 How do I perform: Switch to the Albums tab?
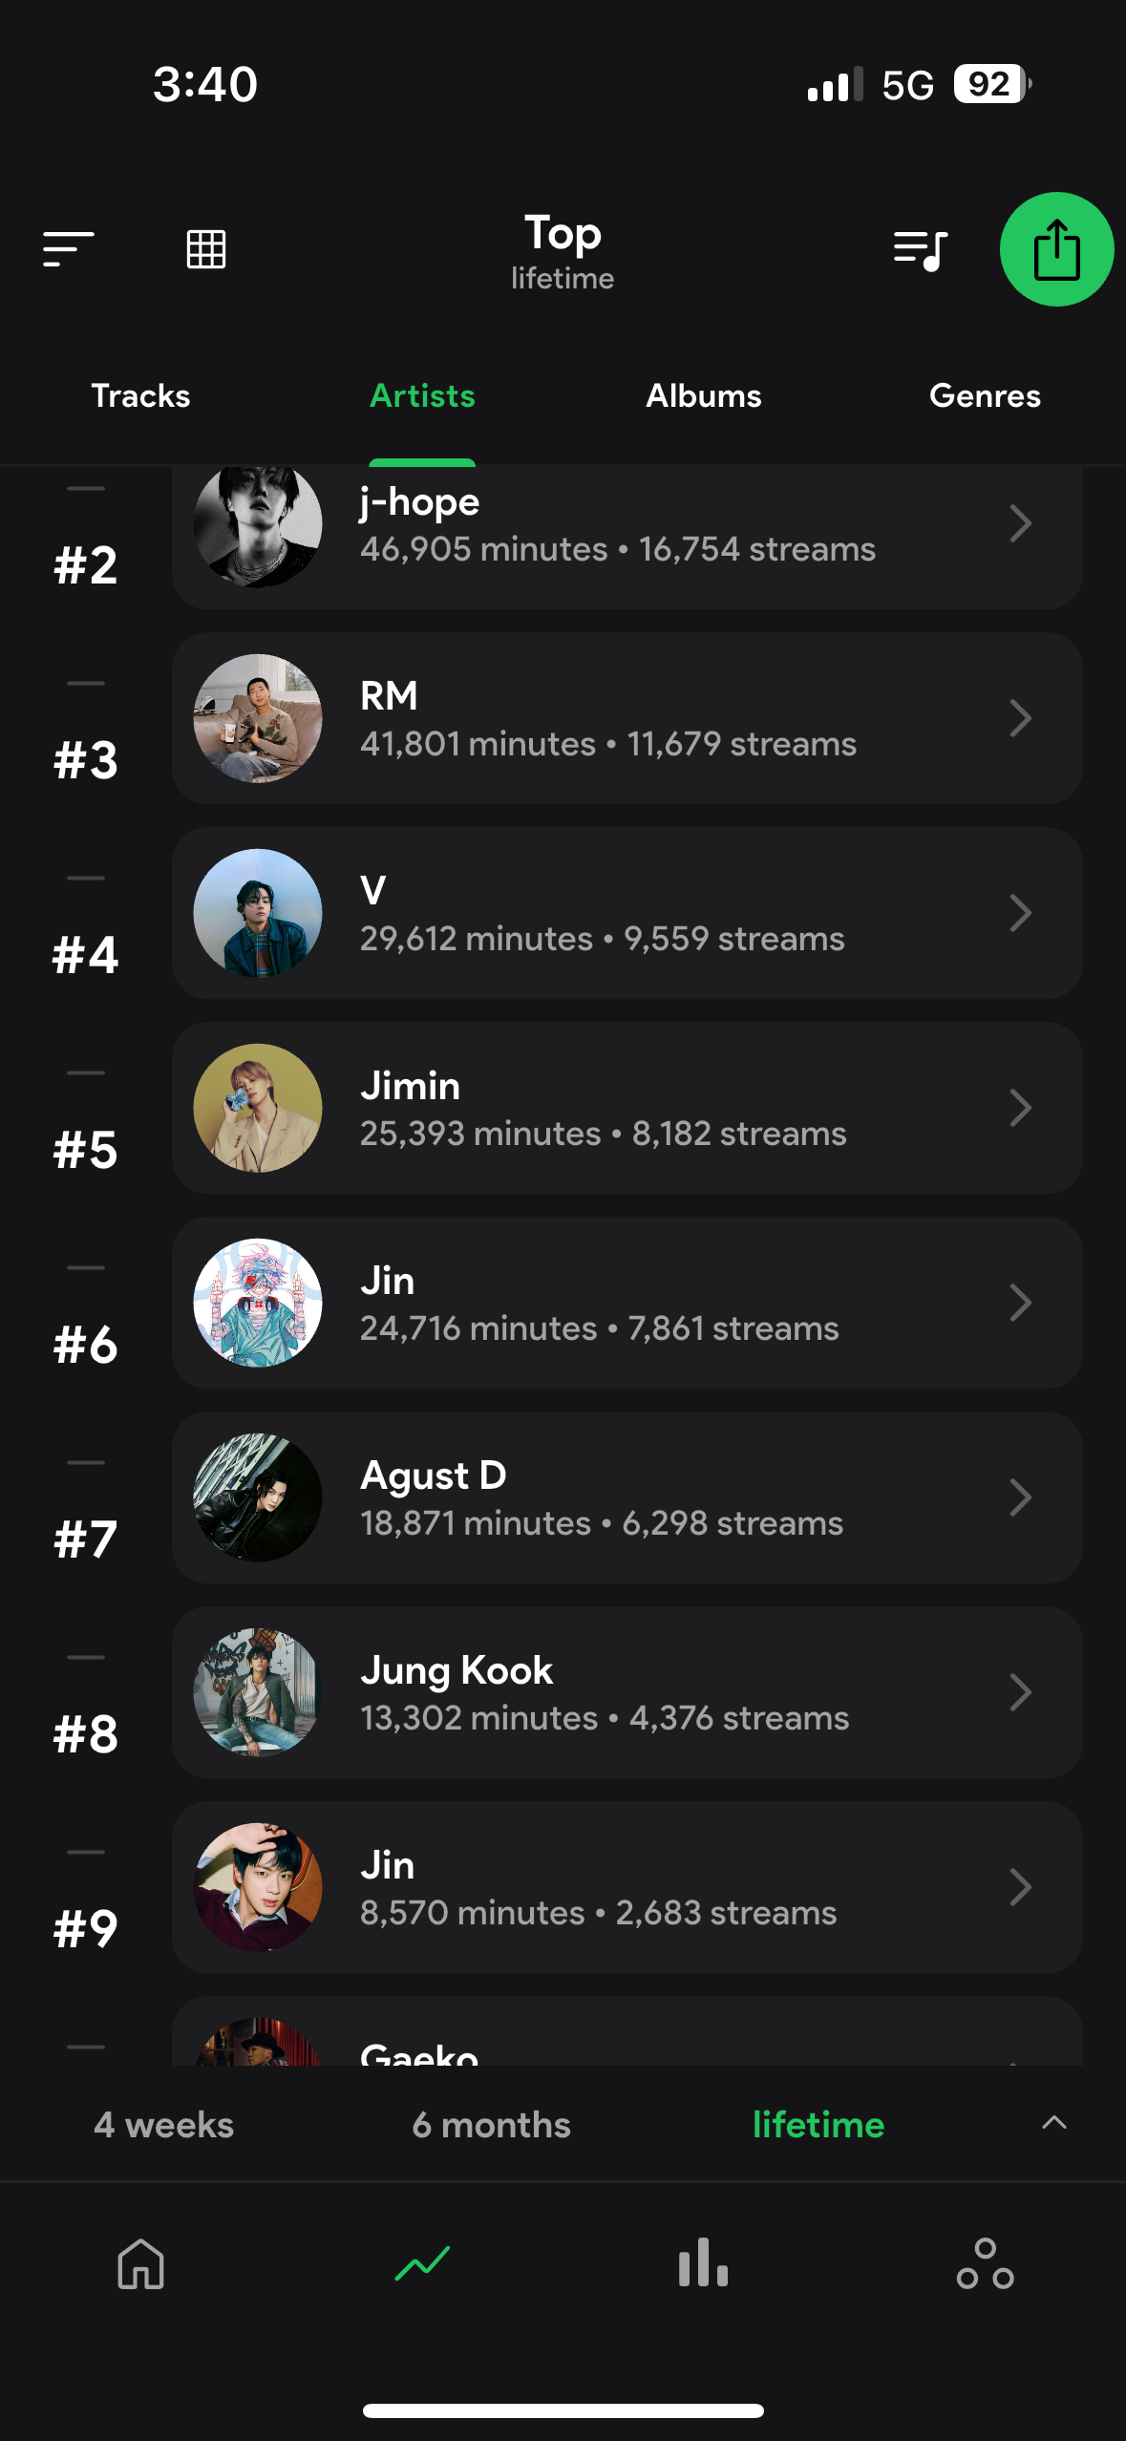704,395
